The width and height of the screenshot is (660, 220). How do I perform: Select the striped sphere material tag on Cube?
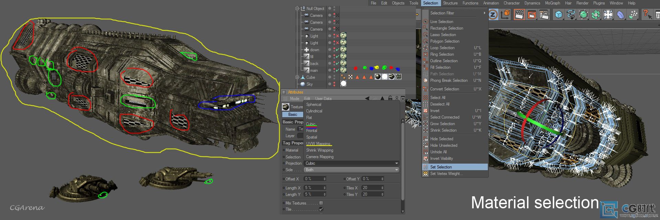392,77
